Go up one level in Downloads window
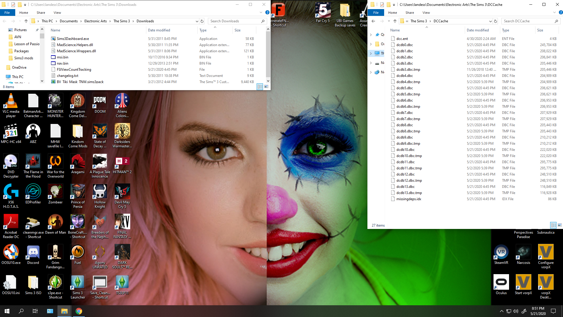 tap(26, 21)
